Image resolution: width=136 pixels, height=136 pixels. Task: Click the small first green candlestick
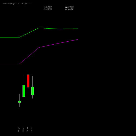19,102
